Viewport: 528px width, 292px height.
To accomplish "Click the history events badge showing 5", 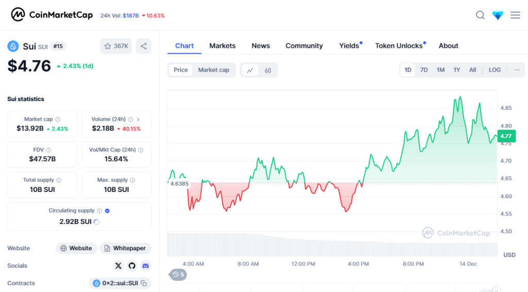I will click(178, 274).
